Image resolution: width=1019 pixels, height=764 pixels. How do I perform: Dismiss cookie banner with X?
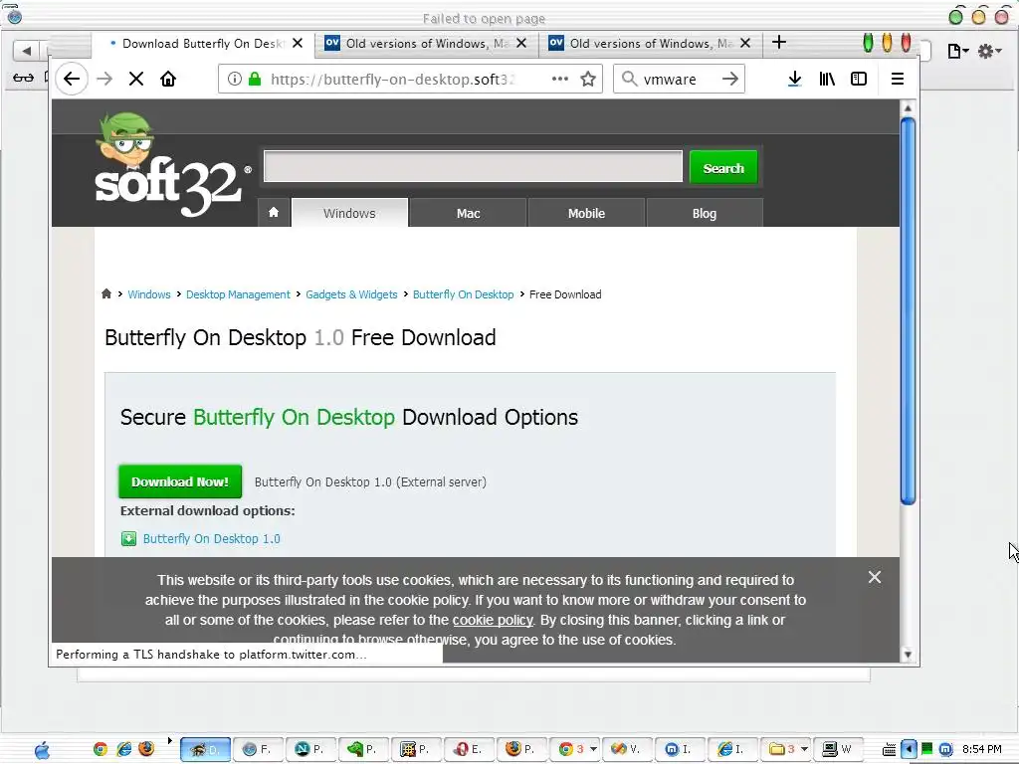click(x=875, y=577)
